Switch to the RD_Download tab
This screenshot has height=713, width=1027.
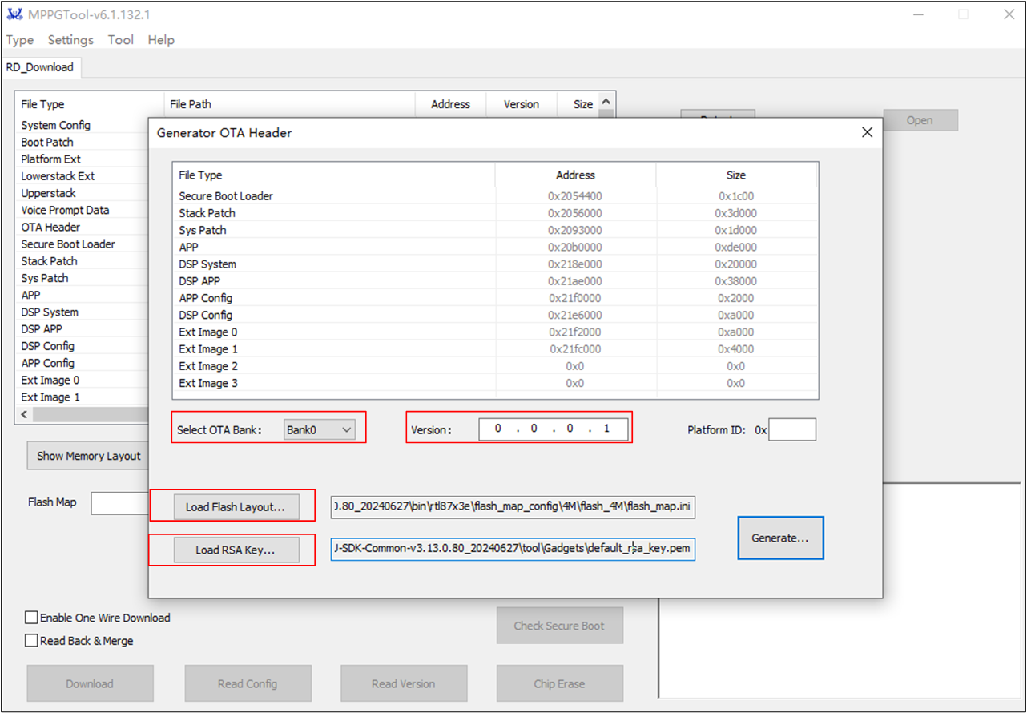40,67
